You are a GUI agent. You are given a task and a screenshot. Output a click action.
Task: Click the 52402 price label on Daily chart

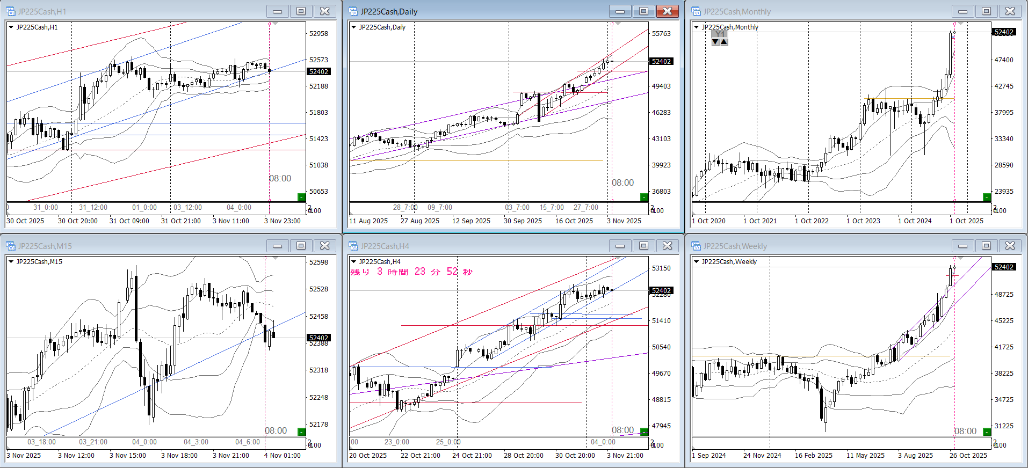point(661,61)
